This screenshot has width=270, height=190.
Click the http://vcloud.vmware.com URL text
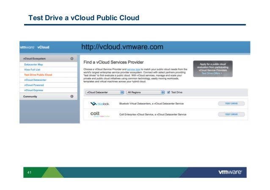pos(122,47)
